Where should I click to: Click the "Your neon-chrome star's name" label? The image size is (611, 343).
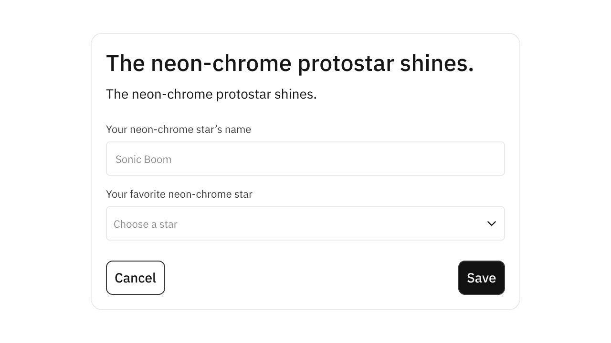[x=179, y=130]
